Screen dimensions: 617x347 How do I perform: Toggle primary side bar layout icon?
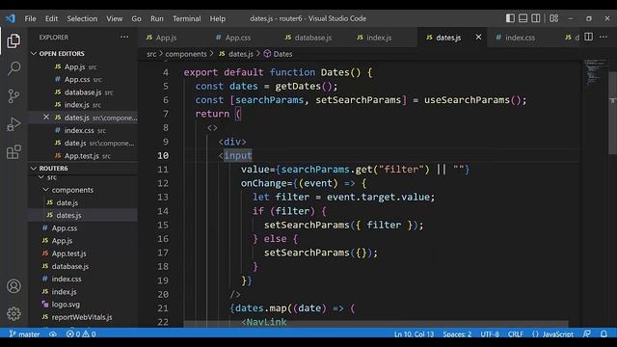tap(510, 18)
